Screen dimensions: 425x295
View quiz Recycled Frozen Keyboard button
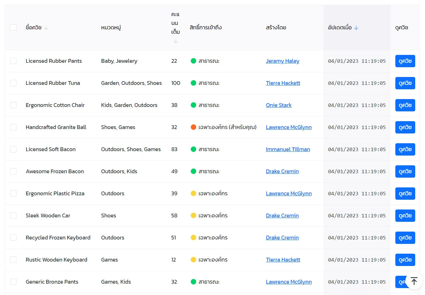(405, 238)
